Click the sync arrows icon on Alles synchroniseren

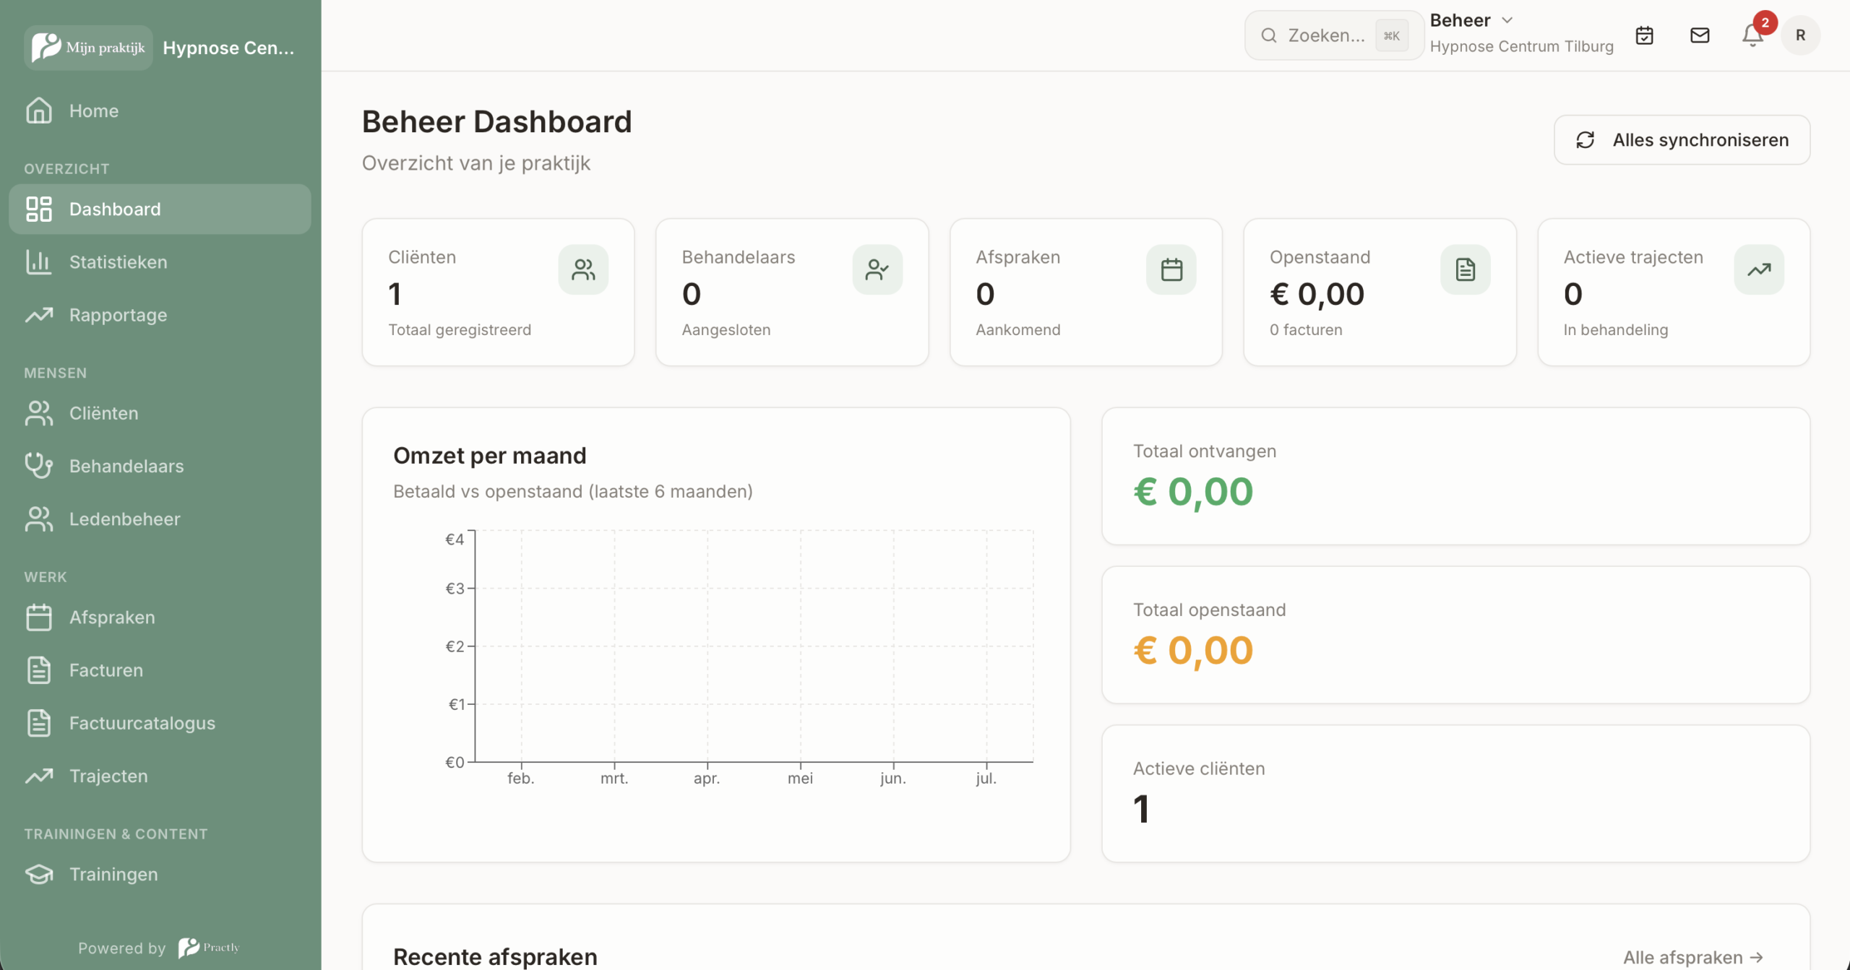[1586, 140]
